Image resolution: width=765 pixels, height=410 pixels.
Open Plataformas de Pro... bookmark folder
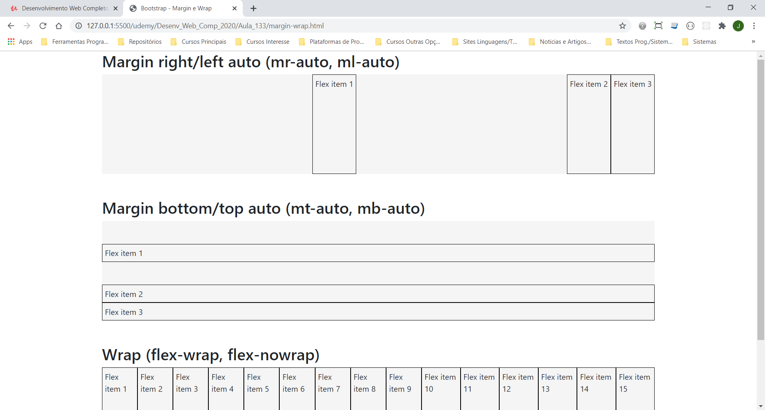[332, 42]
